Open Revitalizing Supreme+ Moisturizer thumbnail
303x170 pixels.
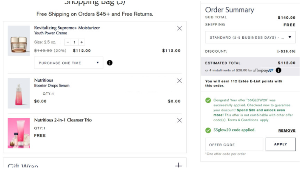click(19, 41)
